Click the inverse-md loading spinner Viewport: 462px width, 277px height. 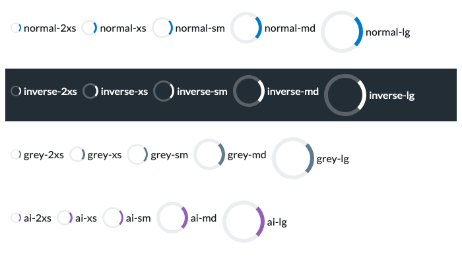(249, 91)
